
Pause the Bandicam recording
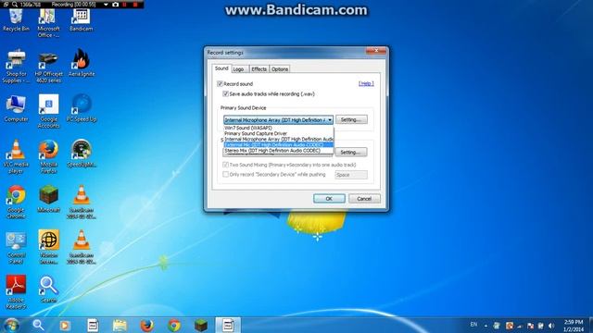coord(125,5)
